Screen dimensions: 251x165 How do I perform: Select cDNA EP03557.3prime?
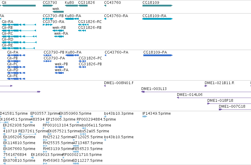tap(45, 114)
